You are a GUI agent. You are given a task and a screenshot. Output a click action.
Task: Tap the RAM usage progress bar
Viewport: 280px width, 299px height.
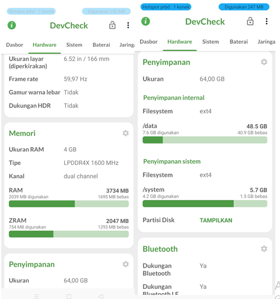click(69, 204)
